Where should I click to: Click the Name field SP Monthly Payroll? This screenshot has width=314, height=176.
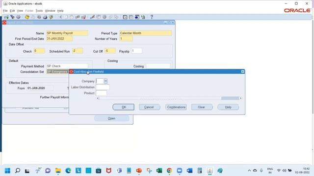pyautogui.click(x=67, y=33)
